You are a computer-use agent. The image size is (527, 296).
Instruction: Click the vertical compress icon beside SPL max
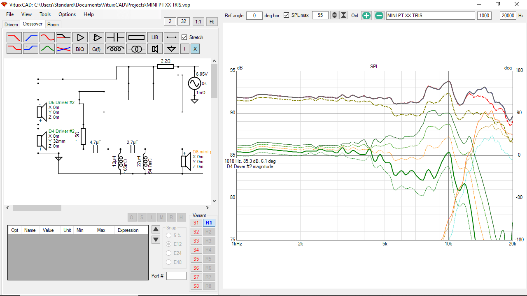coord(343,15)
